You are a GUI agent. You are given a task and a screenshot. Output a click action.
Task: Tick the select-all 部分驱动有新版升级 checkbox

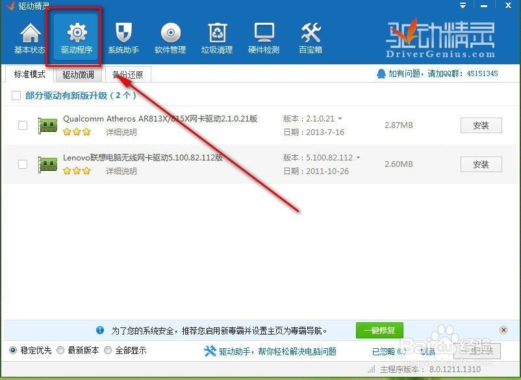16,96
